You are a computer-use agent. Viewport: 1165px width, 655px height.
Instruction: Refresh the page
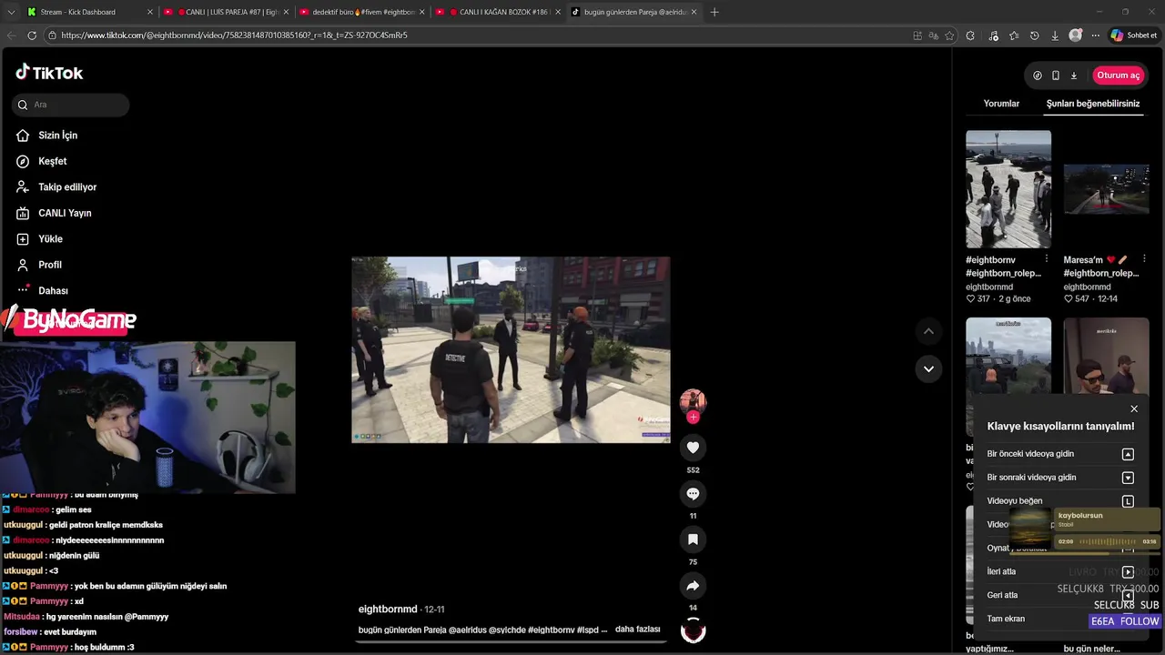point(32,35)
